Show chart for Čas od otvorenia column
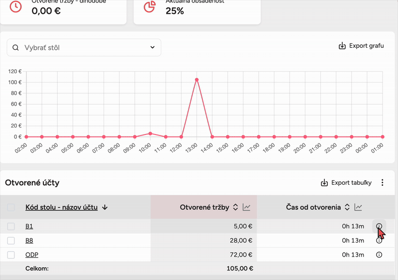398x280 pixels. [x=358, y=207]
